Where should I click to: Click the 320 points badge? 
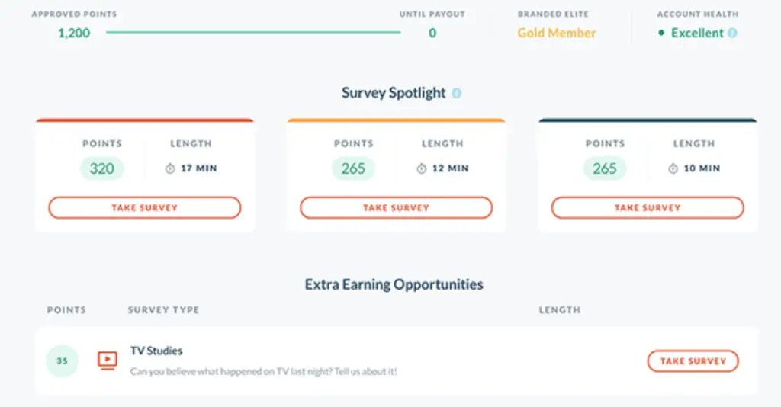point(101,168)
